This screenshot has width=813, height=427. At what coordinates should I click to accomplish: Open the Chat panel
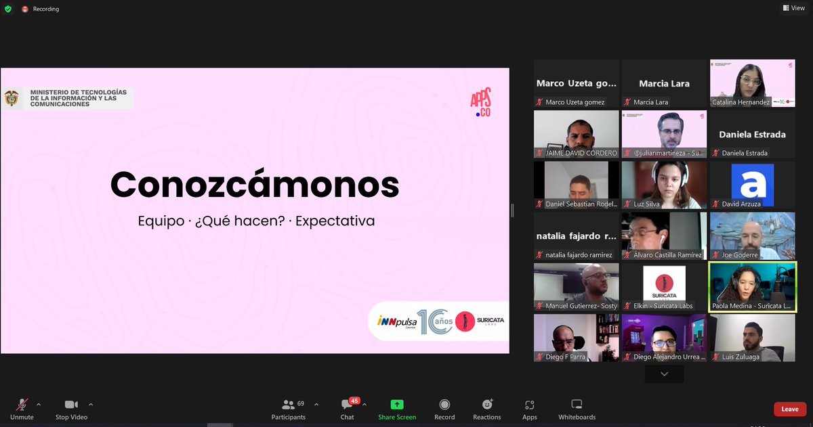(x=348, y=409)
